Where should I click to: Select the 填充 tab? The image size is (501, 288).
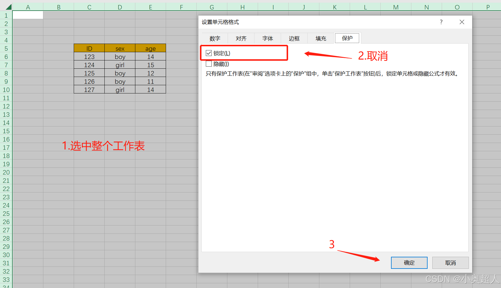(321, 38)
